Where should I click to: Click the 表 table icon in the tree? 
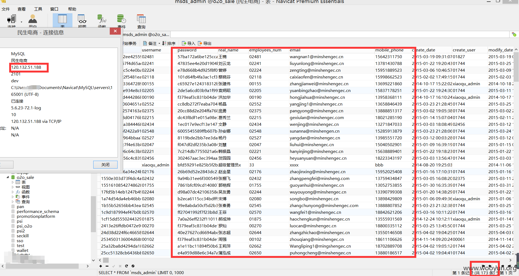point(18,182)
